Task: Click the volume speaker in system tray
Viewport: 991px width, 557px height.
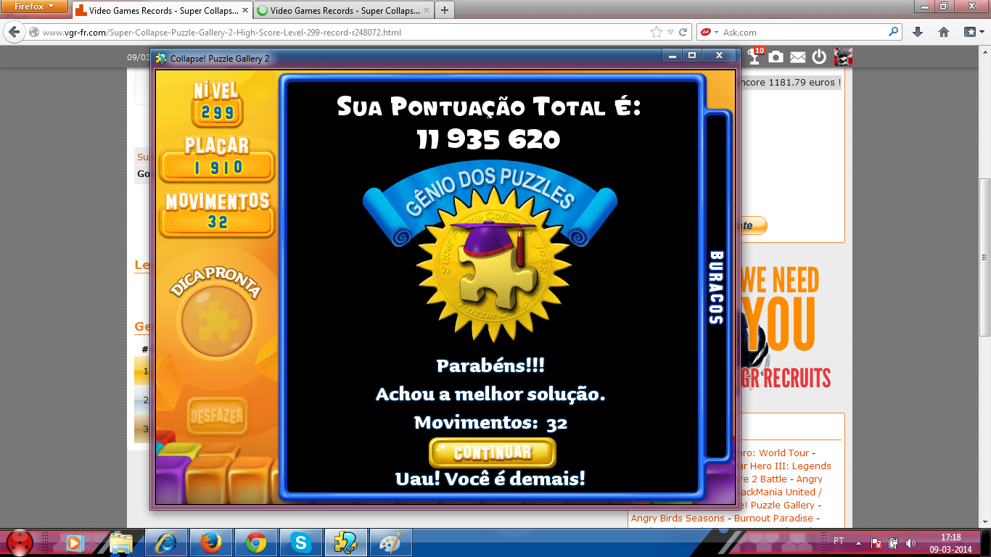Action: pyautogui.click(x=910, y=542)
